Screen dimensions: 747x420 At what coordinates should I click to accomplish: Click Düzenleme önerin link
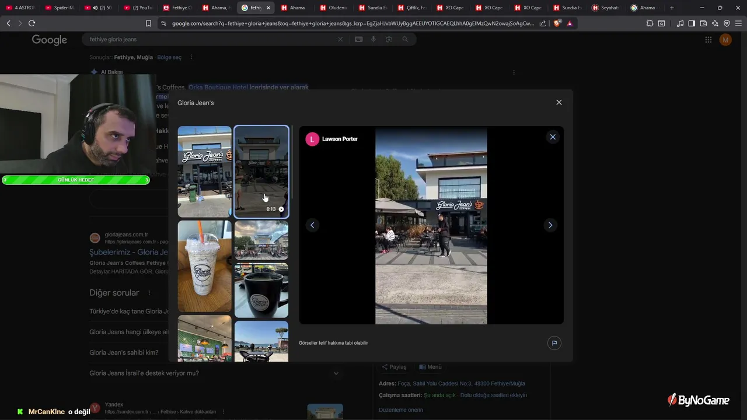401,409
